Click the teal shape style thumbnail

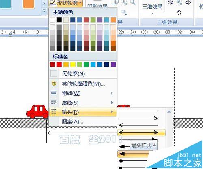tap(5, 4)
